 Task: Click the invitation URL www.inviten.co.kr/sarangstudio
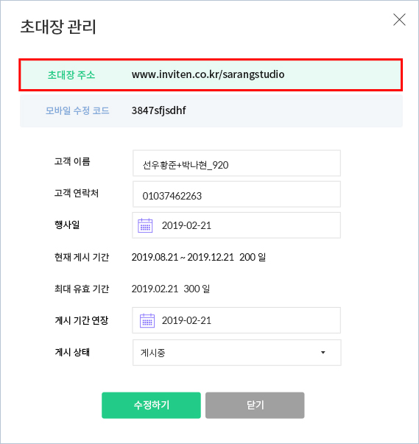(208, 74)
